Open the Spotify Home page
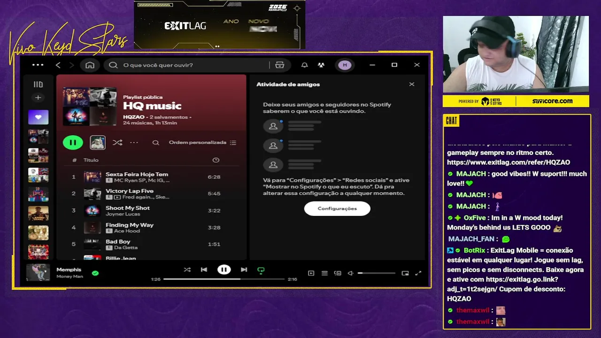 pyautogui.click(x=90, y=65)
